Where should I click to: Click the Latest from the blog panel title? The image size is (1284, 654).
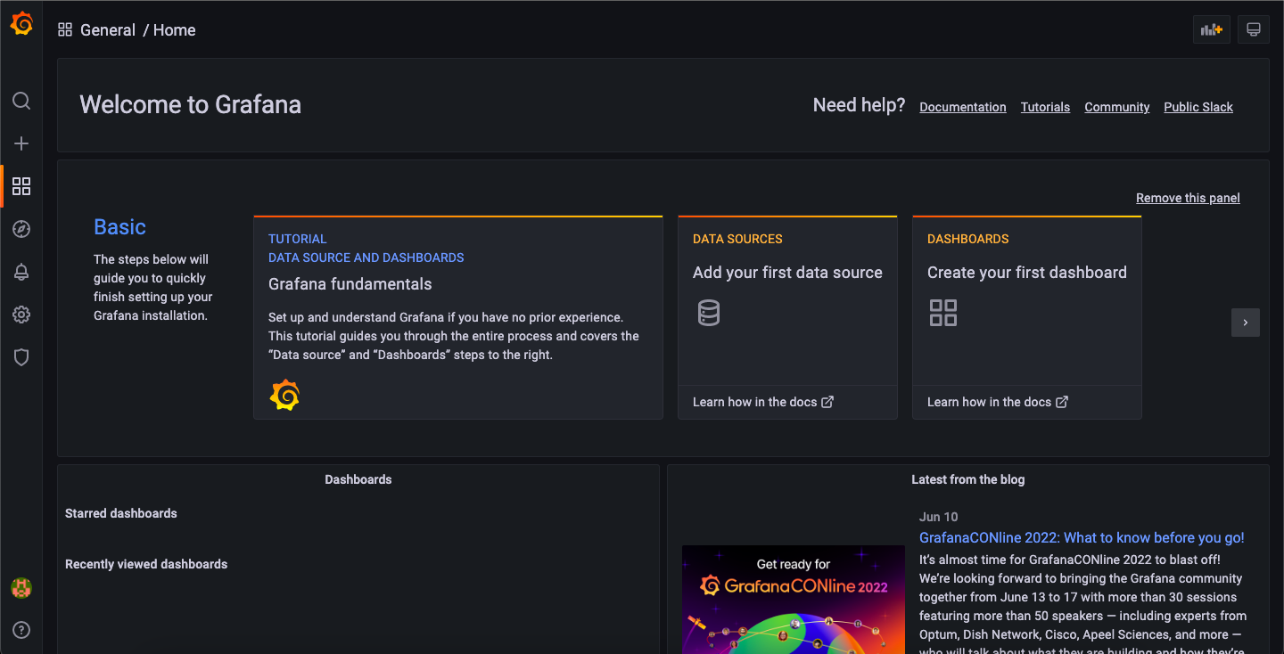(968, 479)
